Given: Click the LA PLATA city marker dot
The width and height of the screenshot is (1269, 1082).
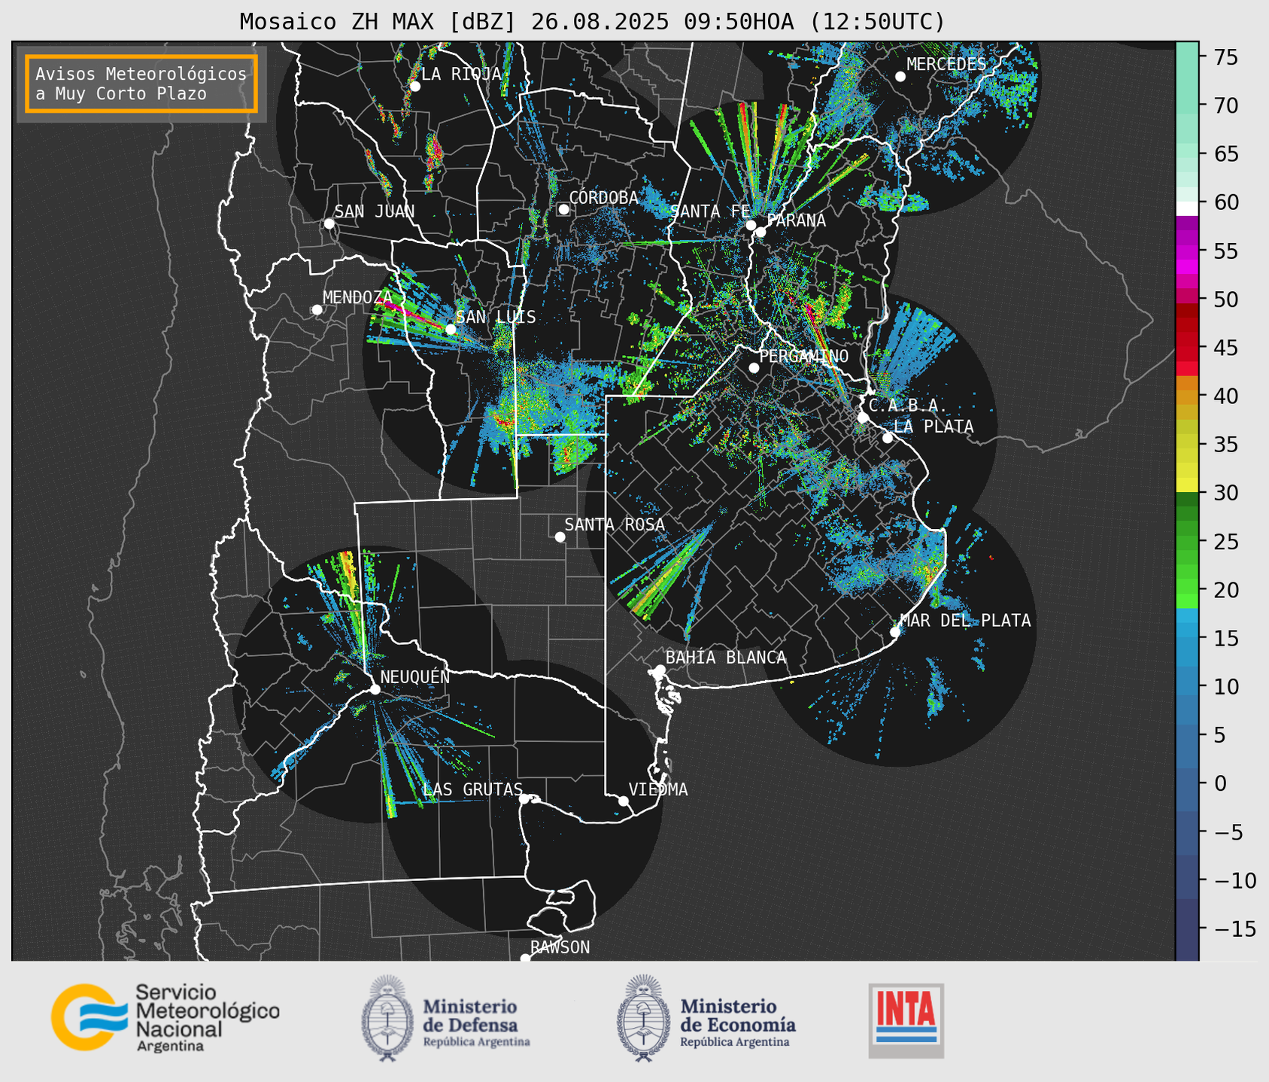Looking at the screenshot, I should [x=888, y=438].
